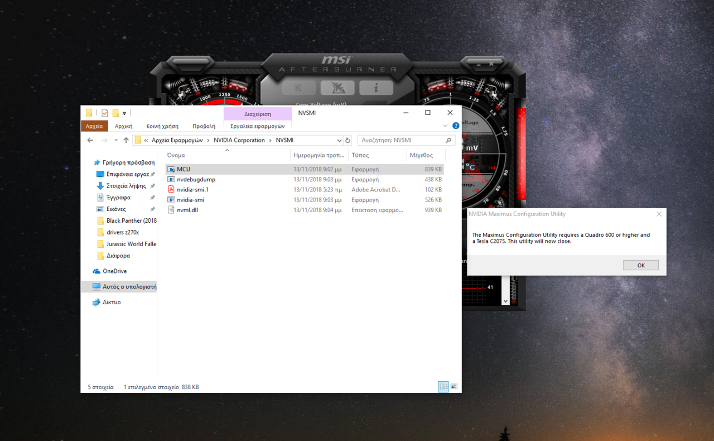Click the Adobe Acrobat type cell of nvidia-smi.1
Viewport: 714px width, 441px height.
[x=376, y=190]
